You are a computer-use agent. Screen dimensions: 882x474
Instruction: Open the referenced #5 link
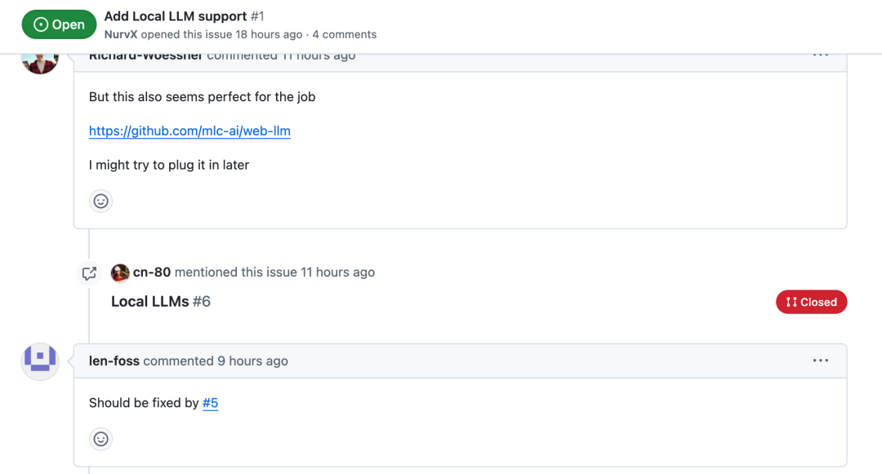(x=210, y=403)
